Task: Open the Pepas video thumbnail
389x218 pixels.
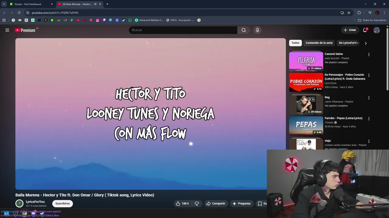Action: (x=306, y=125)
